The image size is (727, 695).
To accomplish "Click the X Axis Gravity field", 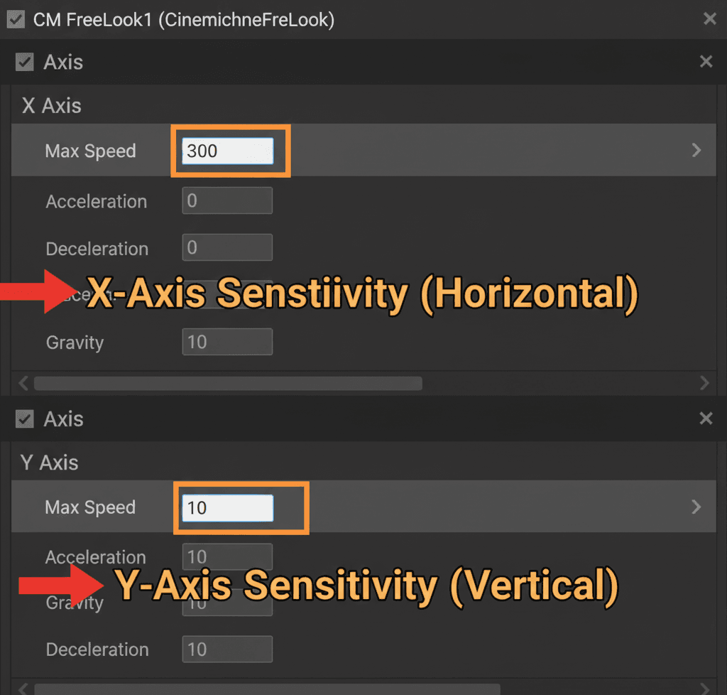I will pos(227,342).
